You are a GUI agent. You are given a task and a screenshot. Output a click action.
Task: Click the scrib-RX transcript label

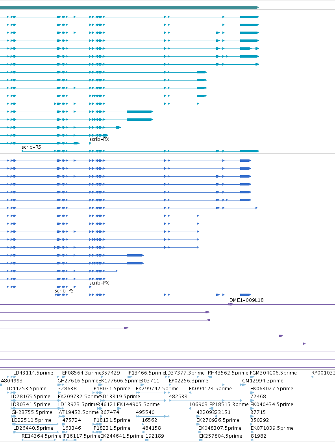point(99,139)
